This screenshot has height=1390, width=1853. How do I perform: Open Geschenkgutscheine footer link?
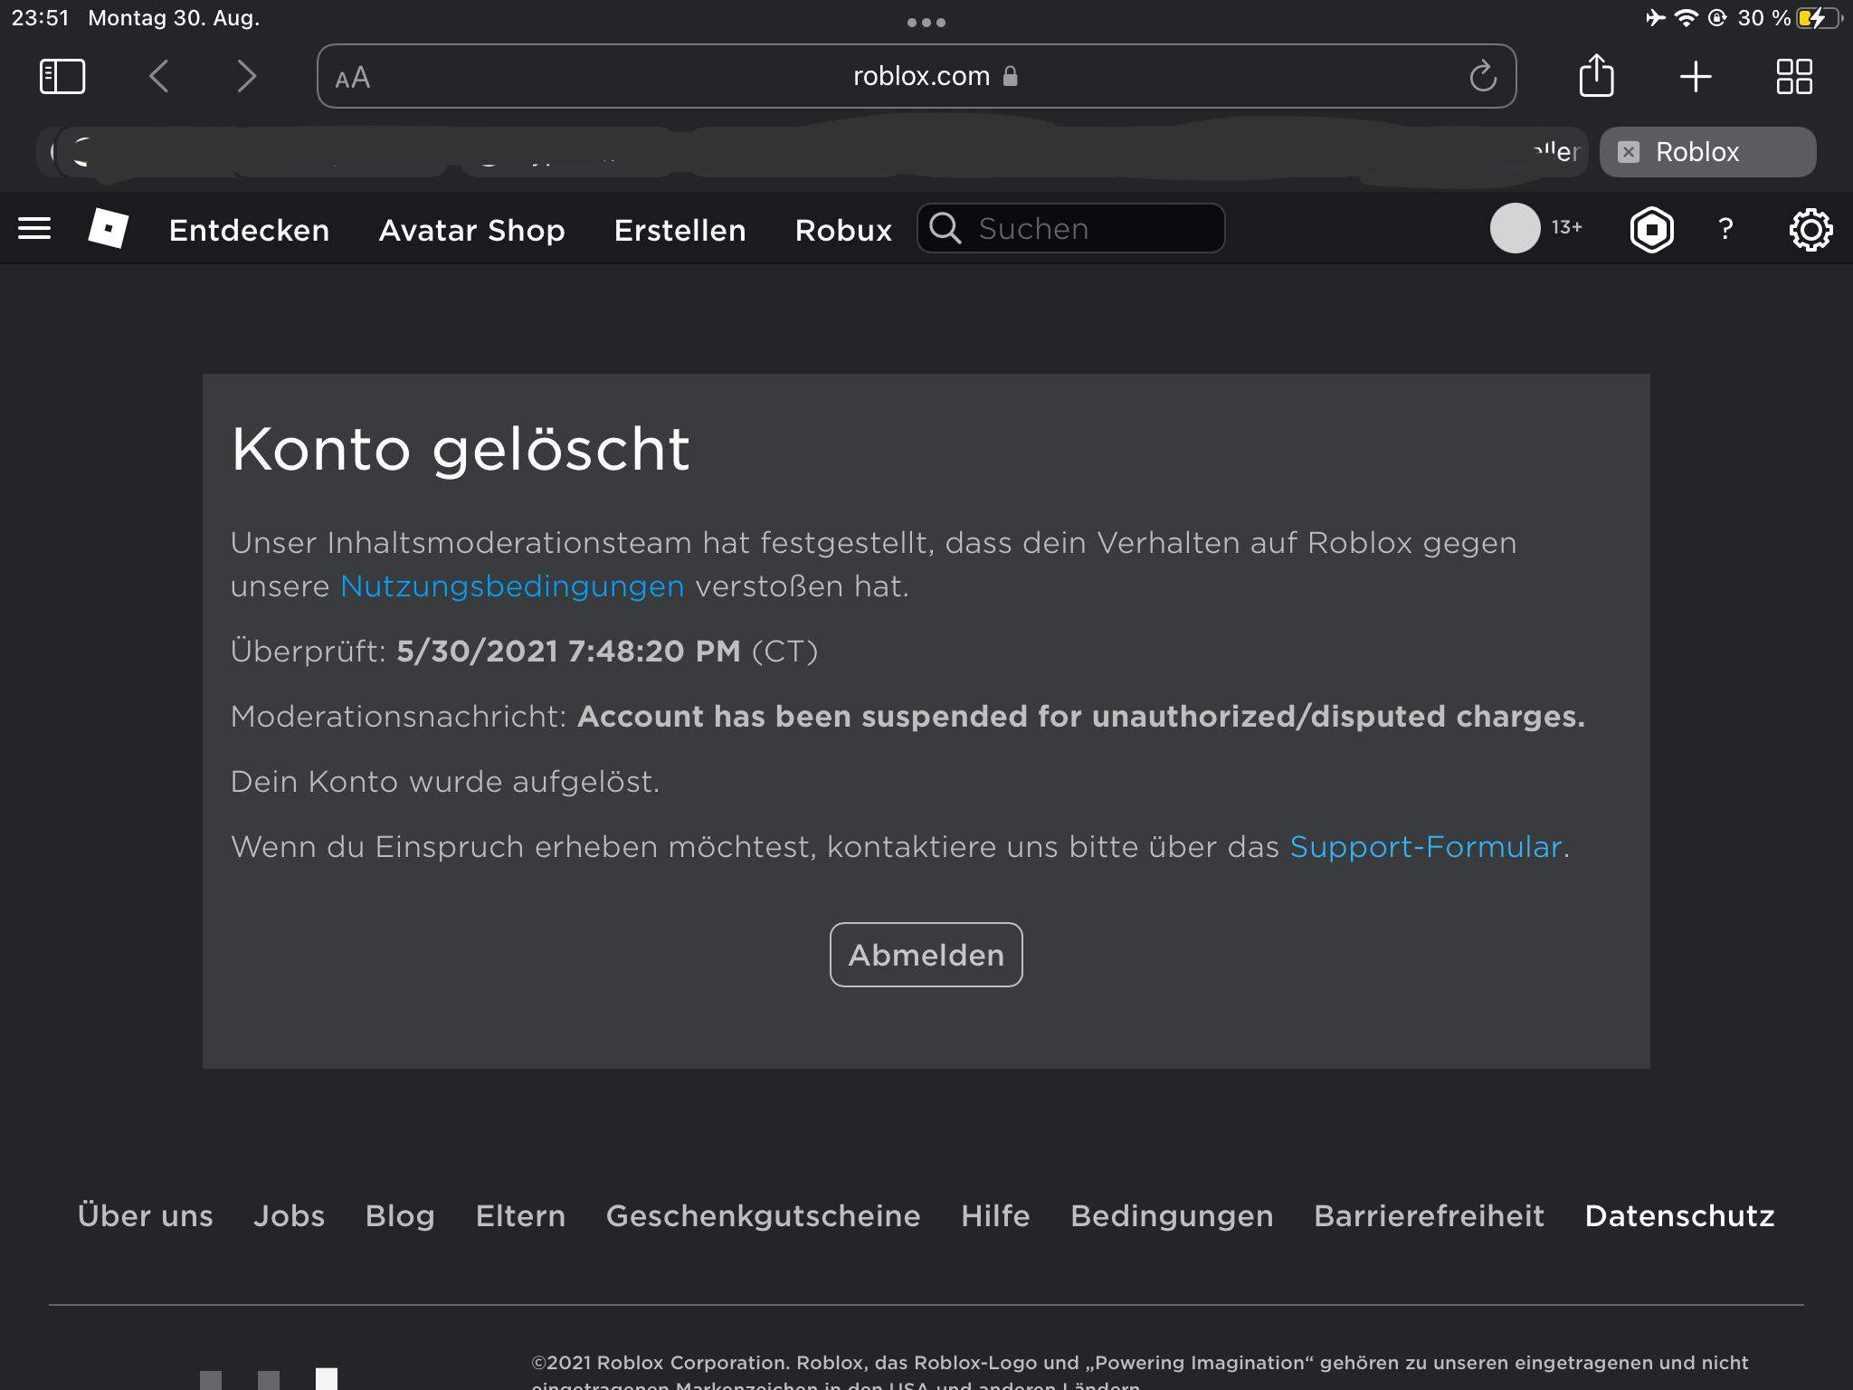pos(763,1215)
